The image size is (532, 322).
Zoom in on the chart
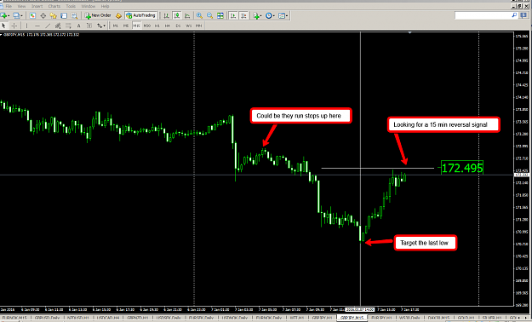tap(199, 15)
